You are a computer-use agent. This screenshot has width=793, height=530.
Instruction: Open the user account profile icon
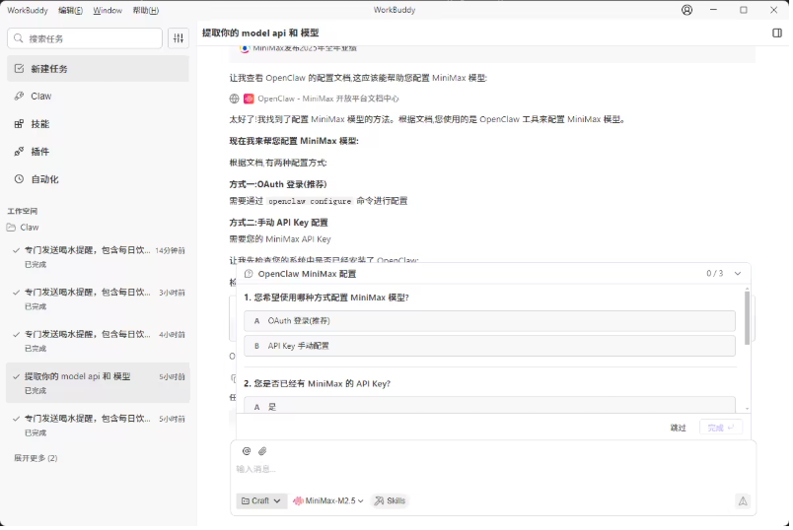(x=686, y=10)
